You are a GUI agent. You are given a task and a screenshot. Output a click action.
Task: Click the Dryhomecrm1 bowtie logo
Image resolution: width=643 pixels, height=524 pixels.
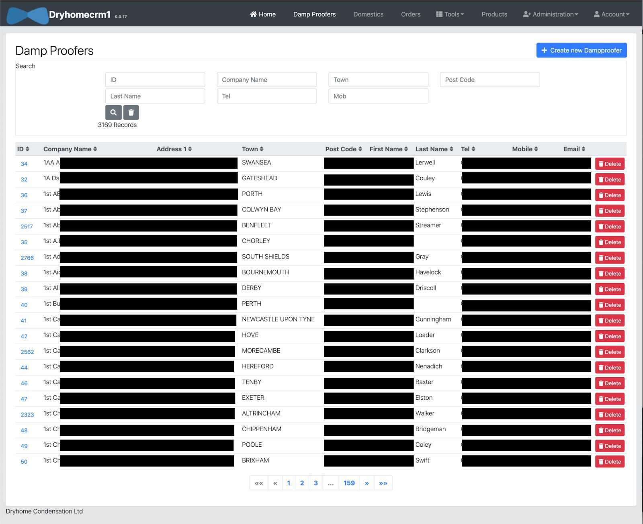tap(27, 15)
